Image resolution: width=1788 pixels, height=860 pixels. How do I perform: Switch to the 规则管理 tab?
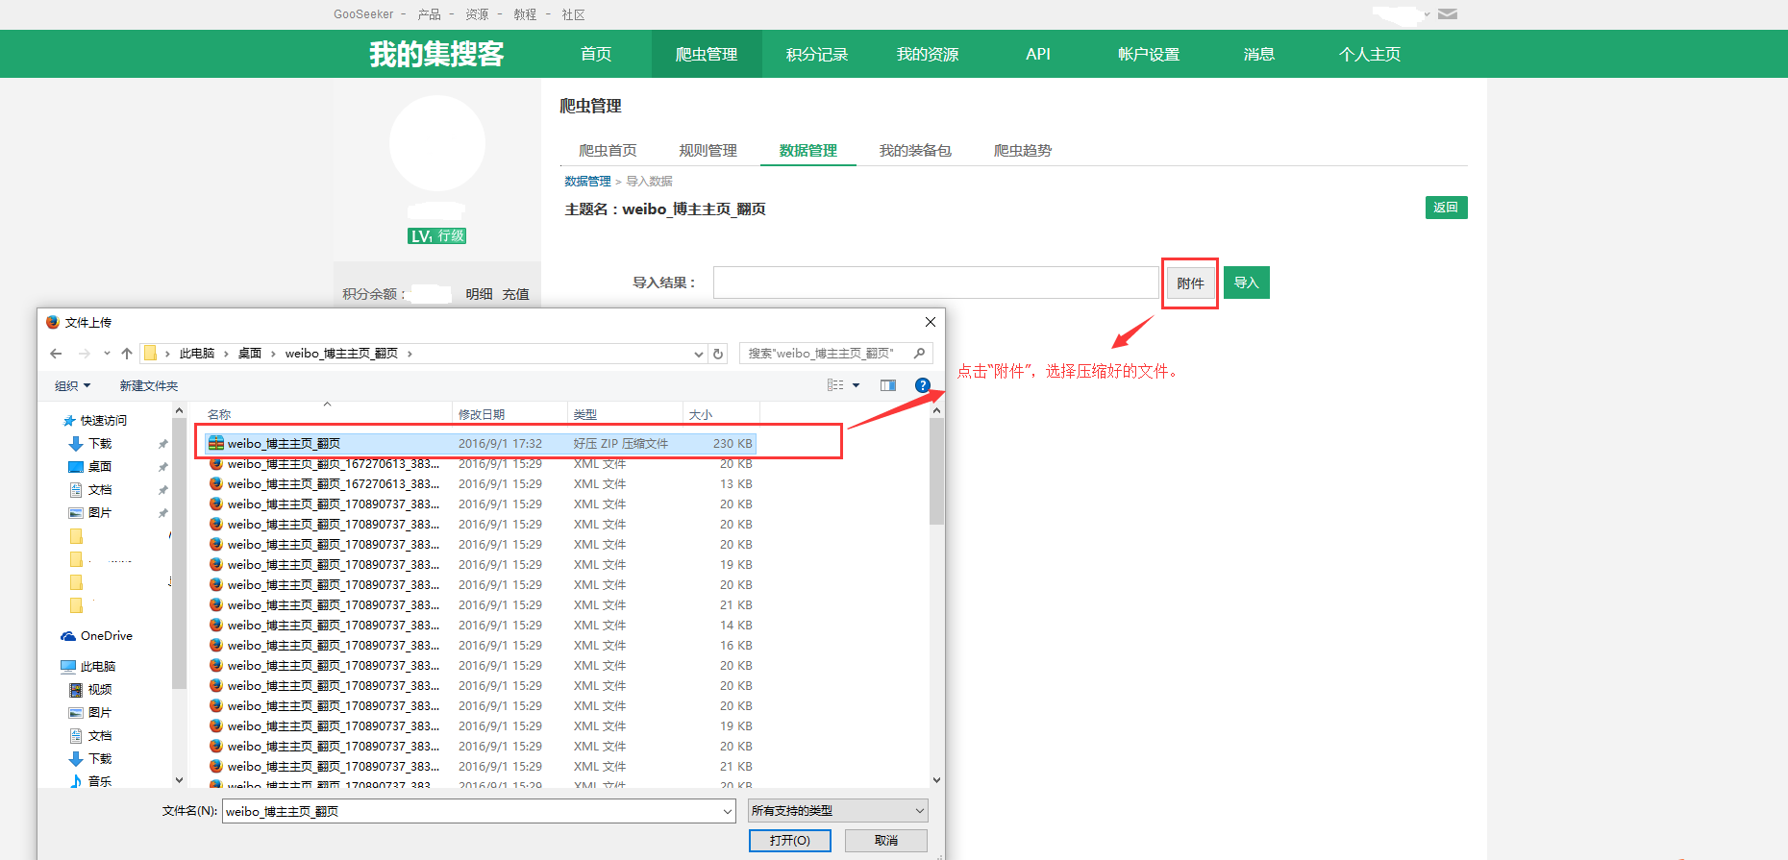708,150
